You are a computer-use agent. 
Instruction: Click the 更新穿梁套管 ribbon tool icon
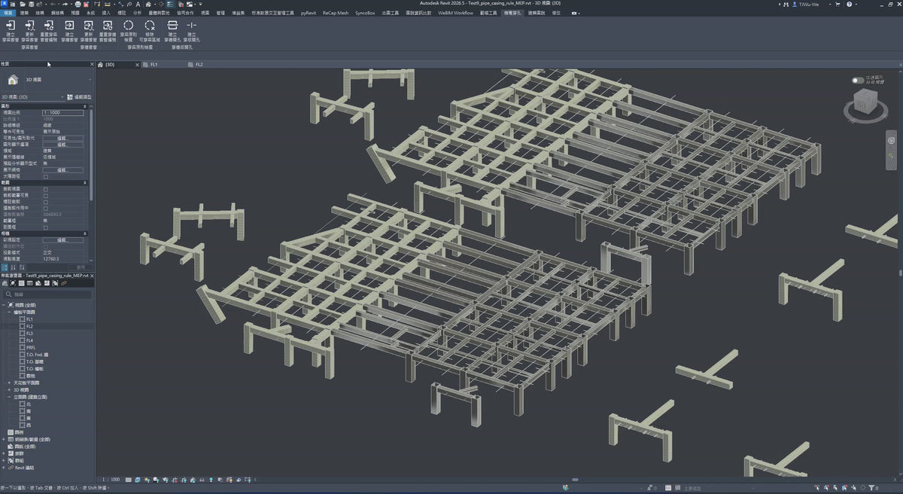point(29,26)
